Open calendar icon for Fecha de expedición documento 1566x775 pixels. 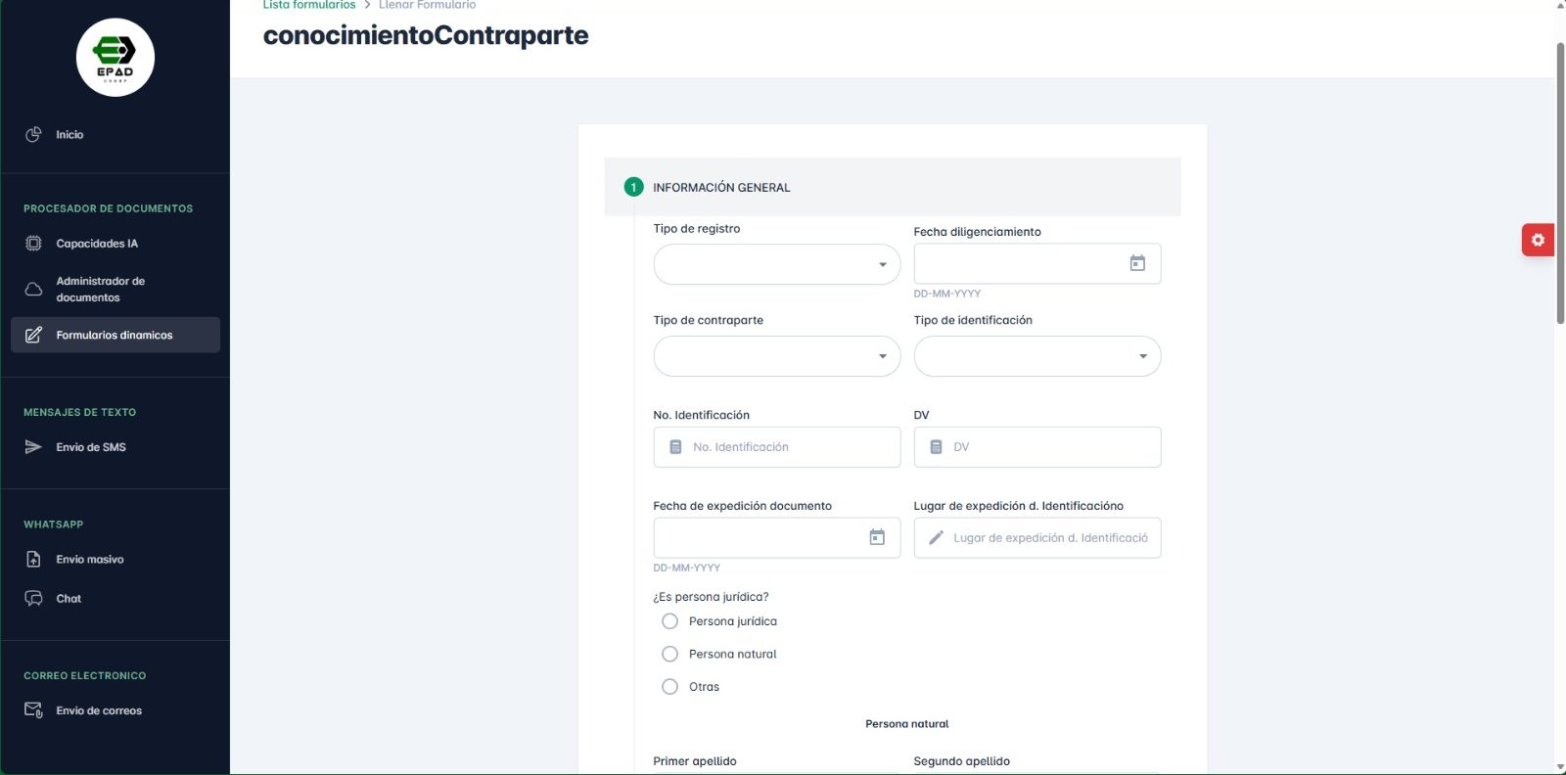click(877, 537)
